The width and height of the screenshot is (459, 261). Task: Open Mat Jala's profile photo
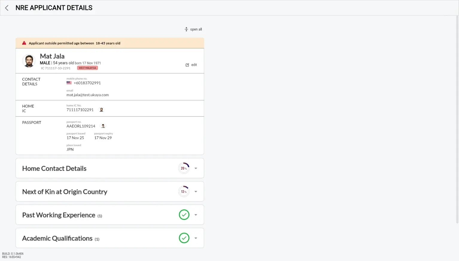(x=29, y=61)
